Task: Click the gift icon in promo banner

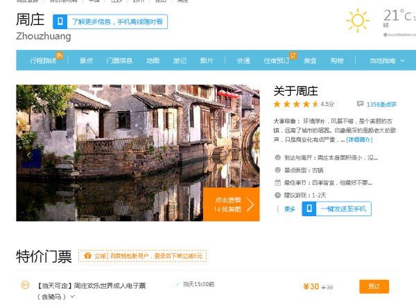Action: pyautogui.click(x=87, y=256)
